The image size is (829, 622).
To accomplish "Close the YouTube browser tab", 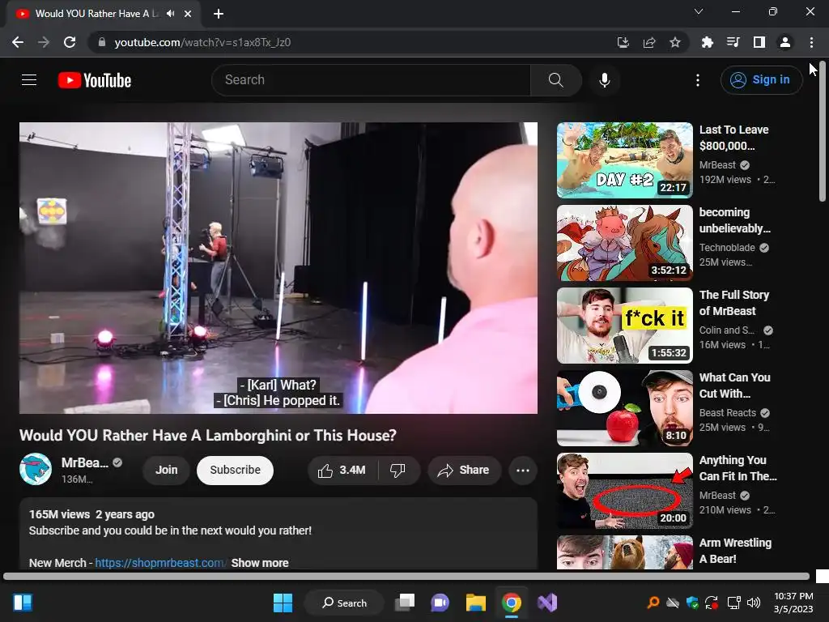I will tap(188, 14).
